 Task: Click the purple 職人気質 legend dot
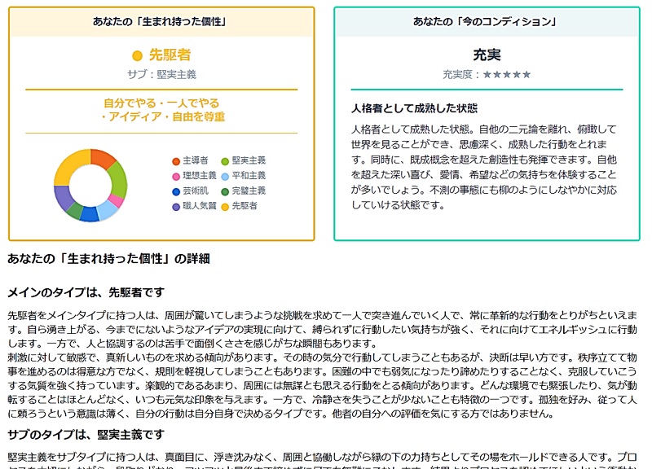click(176, 206)
